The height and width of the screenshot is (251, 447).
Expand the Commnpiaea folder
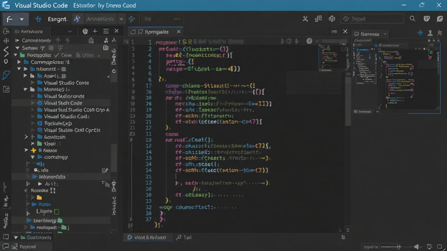point(19,62)
